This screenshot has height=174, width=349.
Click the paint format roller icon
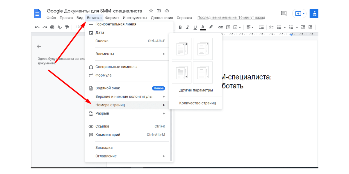click(67, 27)
